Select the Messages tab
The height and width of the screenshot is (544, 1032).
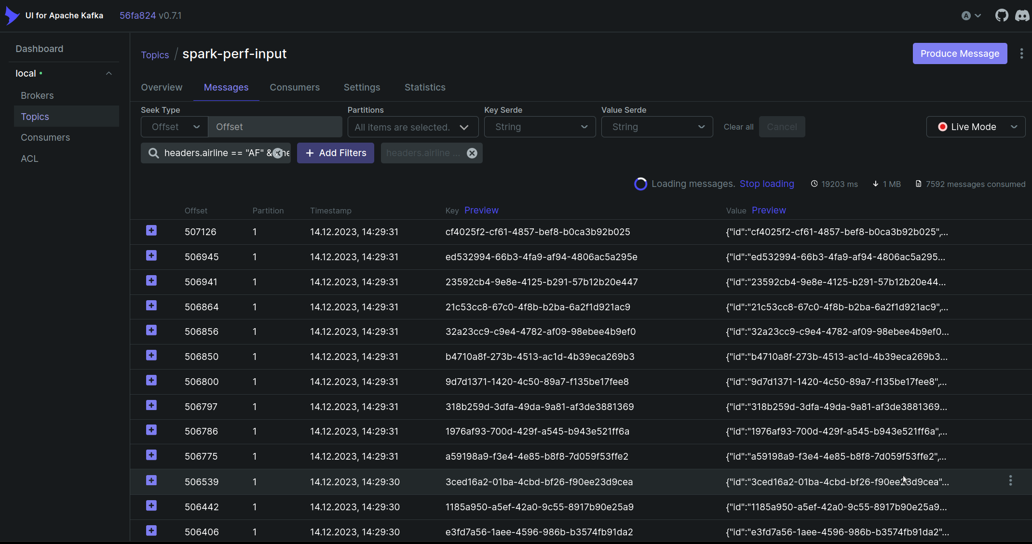click(226, 87)
